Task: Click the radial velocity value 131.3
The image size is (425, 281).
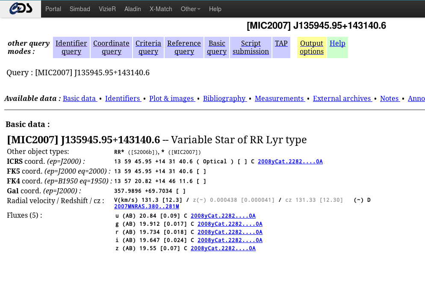Action: (x=150, y=200)
